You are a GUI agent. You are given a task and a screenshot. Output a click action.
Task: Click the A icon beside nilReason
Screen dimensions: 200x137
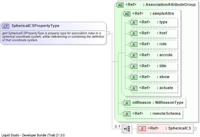pyautogui.click(x=127, y=103)
